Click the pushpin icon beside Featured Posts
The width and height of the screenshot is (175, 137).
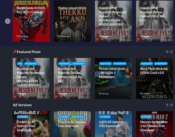pyautogui.click(x=15, y=52)
